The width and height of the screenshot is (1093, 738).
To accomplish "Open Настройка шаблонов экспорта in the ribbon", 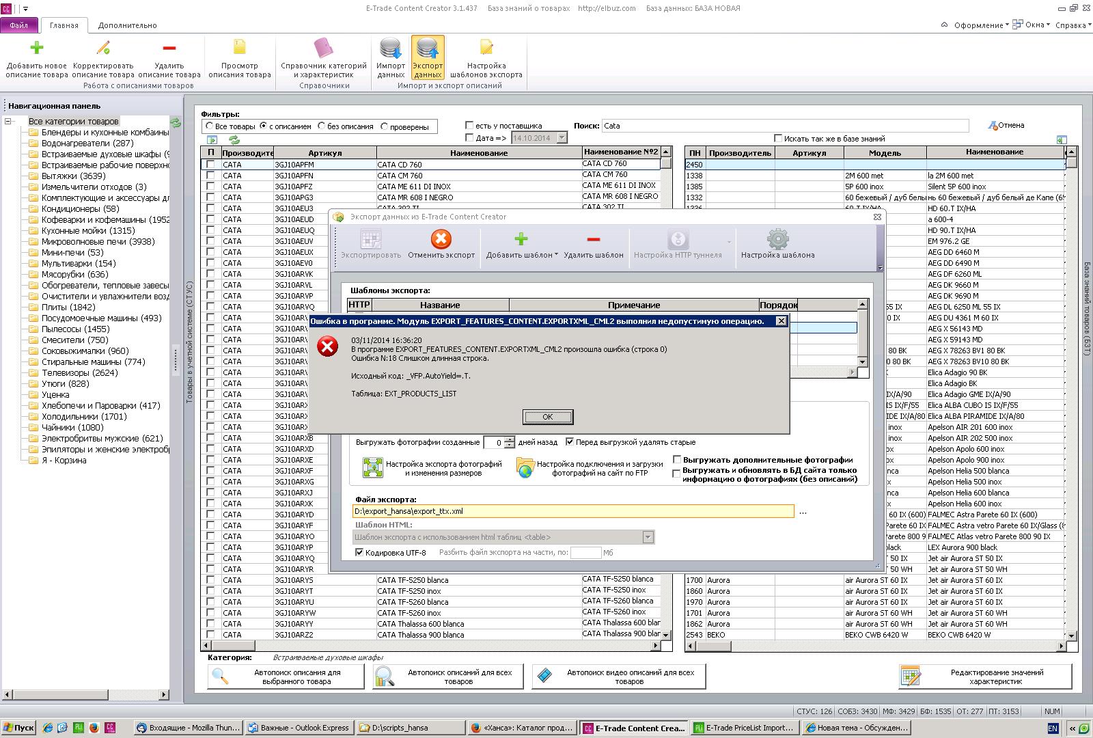I will (486, 58).
